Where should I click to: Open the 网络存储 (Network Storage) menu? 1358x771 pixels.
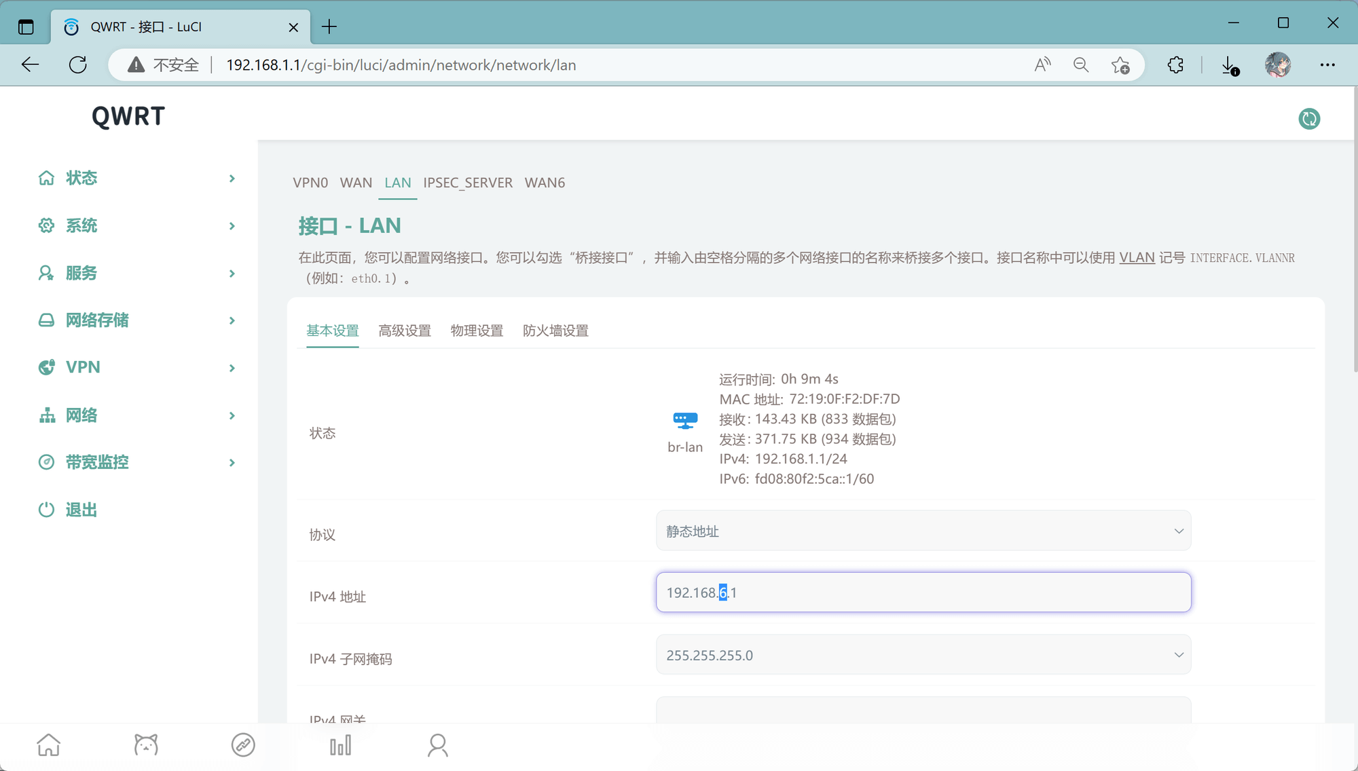97,320
